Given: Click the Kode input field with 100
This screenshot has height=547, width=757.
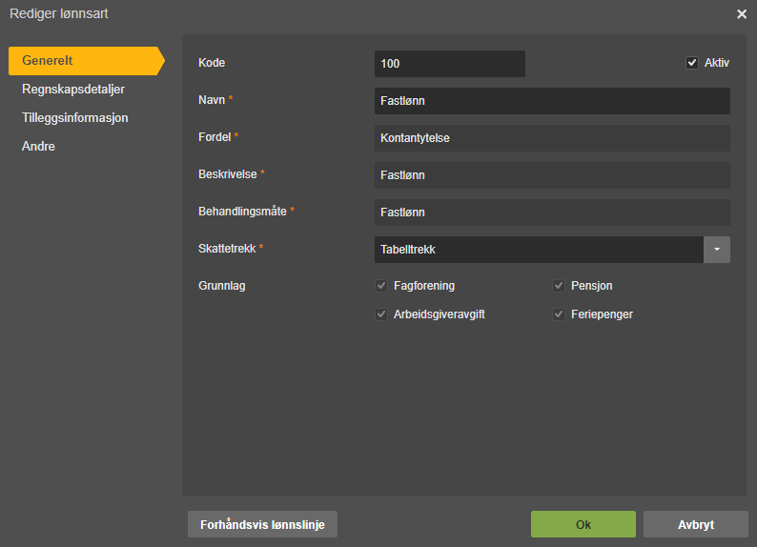Looking at the screenshot, I should click(450, 64).
